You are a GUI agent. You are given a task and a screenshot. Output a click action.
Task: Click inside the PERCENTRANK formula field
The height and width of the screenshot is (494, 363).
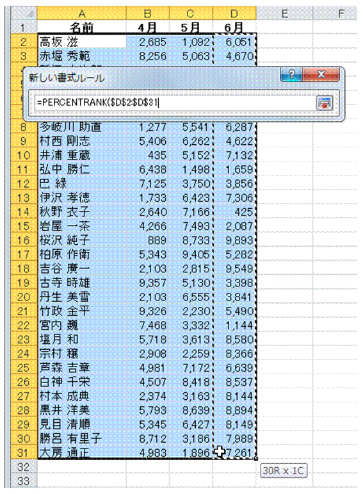coord(175,103)
